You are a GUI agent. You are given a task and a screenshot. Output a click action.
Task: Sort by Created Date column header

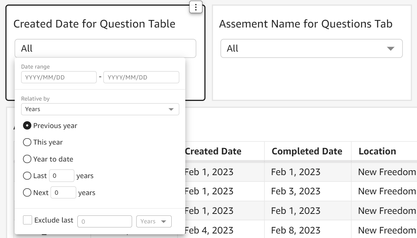pyautogui.click(x=213, y=151)
